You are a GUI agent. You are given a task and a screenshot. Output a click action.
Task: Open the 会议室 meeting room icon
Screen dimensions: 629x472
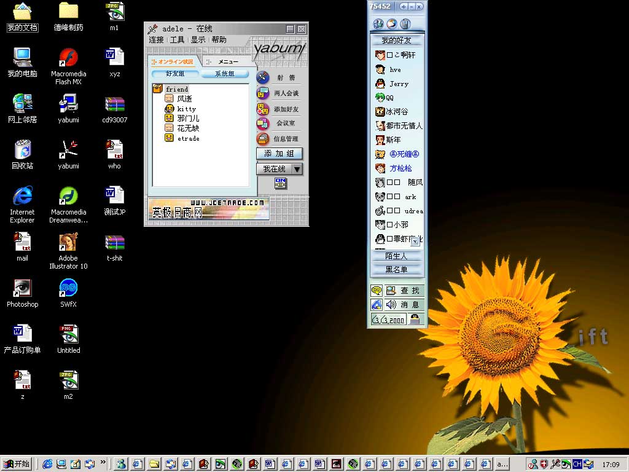pos(263,124)
